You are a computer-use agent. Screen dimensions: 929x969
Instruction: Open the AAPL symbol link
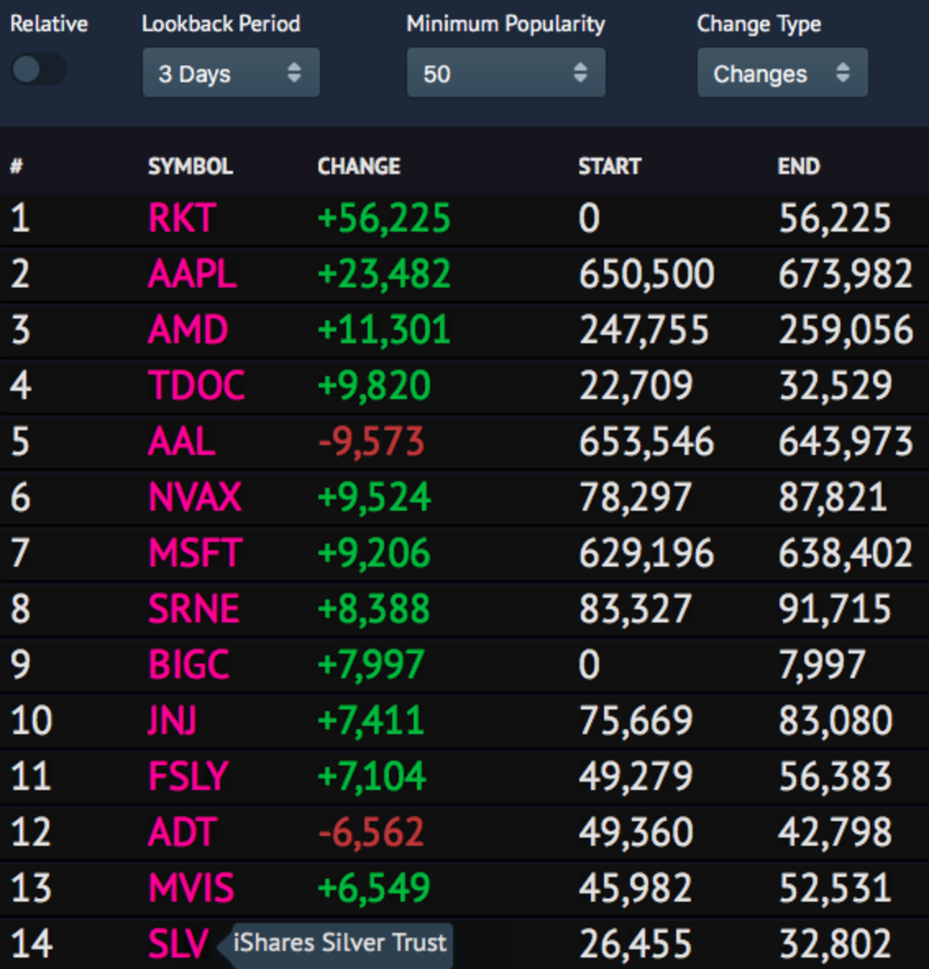click(192, 274)
